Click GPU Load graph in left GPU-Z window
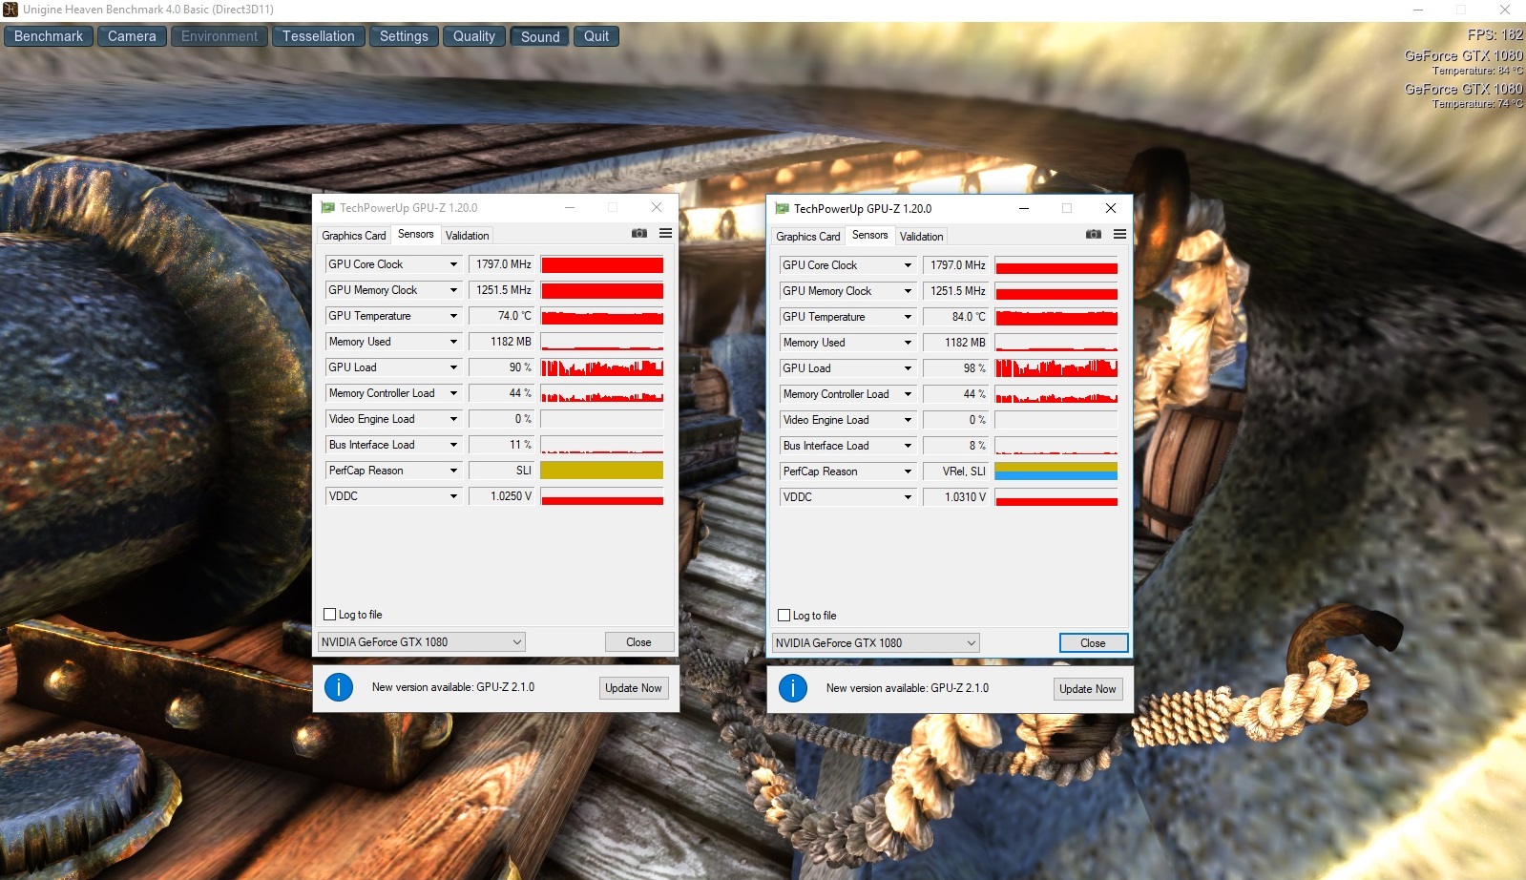The width and height of the screenshot is (1526, 880). [602, 367]
